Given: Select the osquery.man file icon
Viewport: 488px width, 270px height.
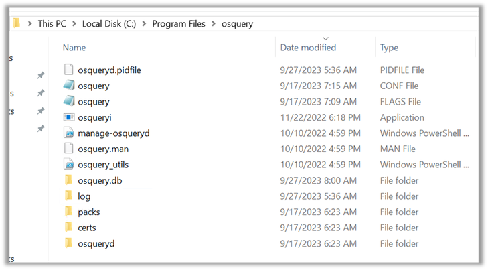Looking at the screenshot, I should pyautogui.click(x=69, y=148).
